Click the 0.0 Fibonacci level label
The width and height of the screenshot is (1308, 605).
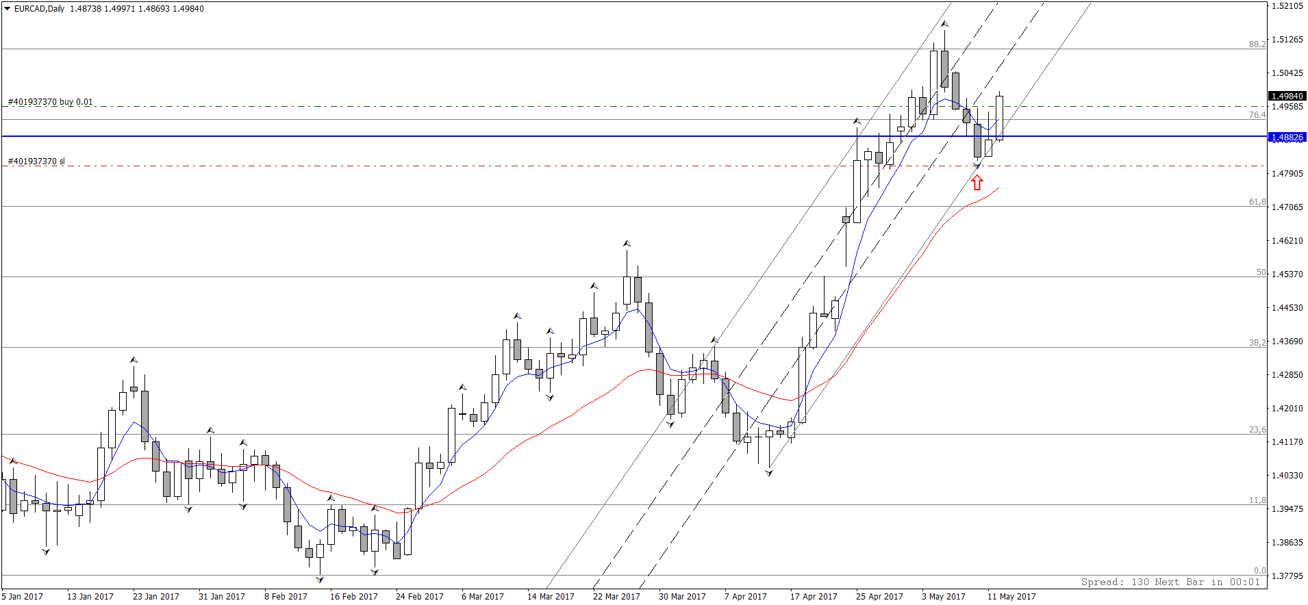click(x=1259, y=571)
